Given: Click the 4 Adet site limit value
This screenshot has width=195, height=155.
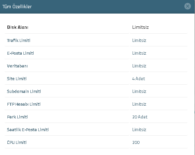Looking at the screenshot, I should tap(138, 79).
